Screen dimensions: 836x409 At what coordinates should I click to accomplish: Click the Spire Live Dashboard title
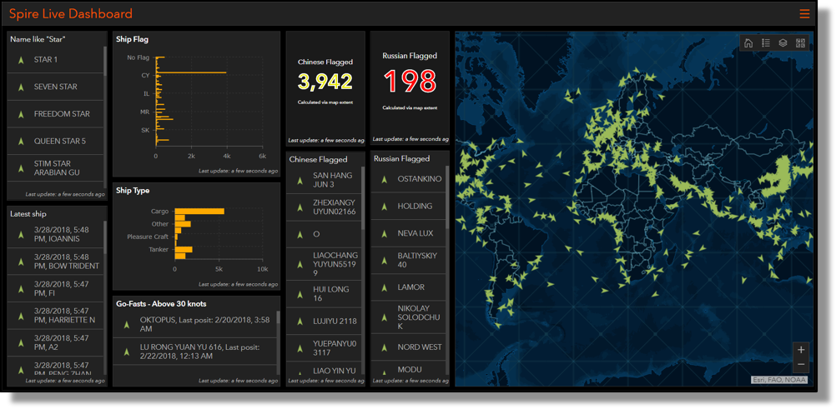coord(71,14)
